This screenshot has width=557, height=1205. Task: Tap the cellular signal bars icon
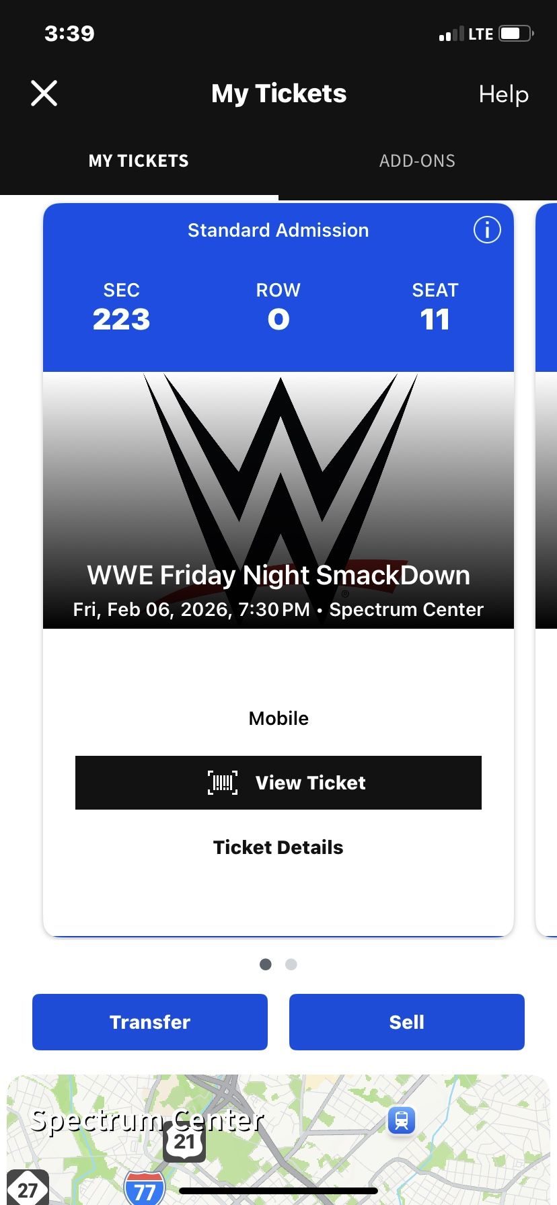tap(451, 34)
